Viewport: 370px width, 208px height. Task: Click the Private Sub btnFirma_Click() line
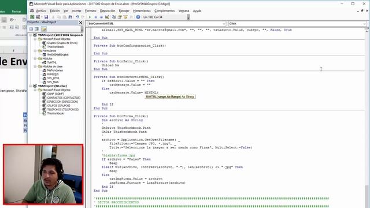(121, 116)
